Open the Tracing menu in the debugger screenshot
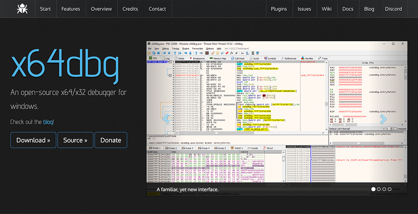 [176, 49]
